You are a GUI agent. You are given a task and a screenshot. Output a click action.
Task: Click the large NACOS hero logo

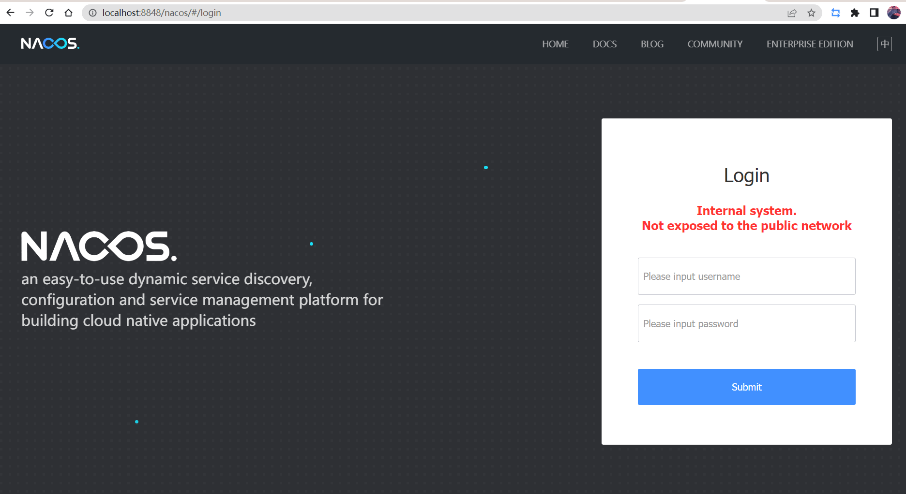pyautogui.click(x=99, y=246)
